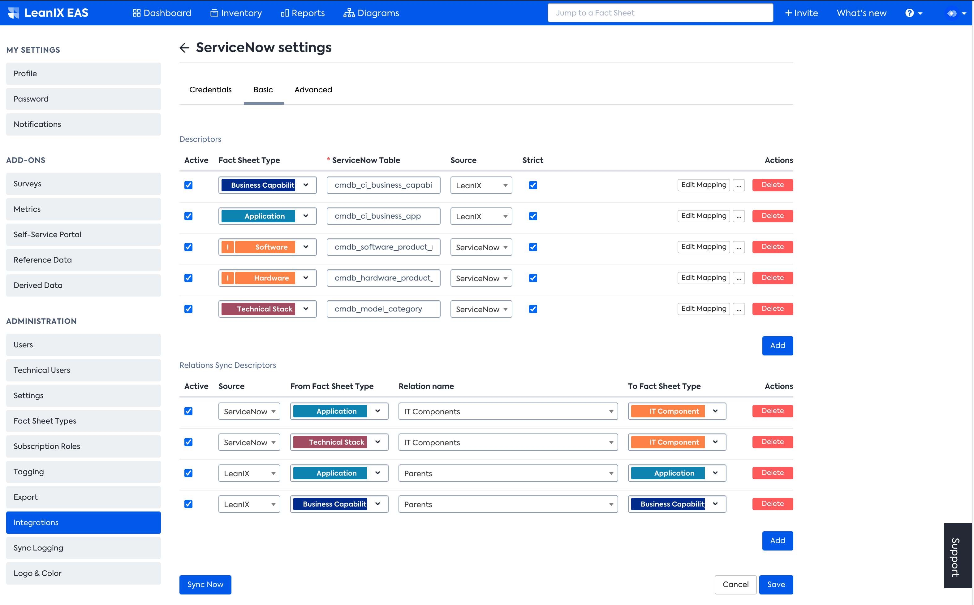
Task: Toggle Active checkbox for Hardware descriptor
Action: [188, 278]
